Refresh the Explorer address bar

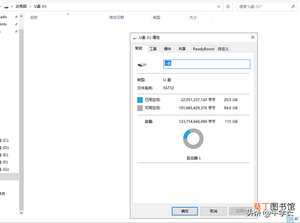point(228,7)
